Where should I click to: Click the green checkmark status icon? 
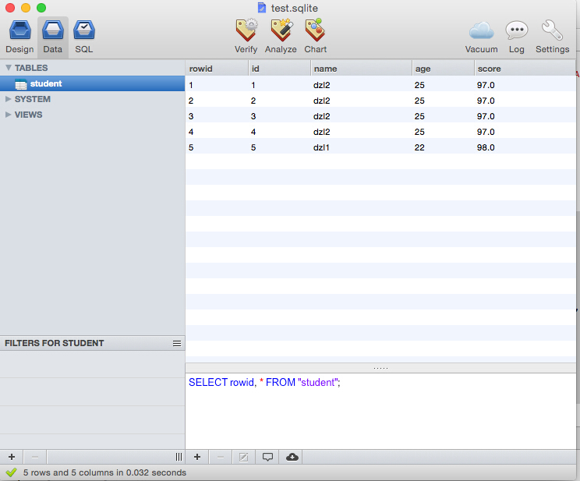[x=12, y=472]
